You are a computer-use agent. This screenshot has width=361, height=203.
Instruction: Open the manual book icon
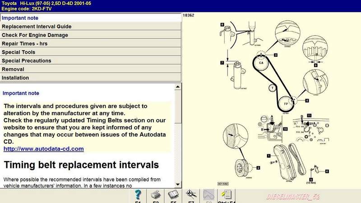tap(173, 196)
